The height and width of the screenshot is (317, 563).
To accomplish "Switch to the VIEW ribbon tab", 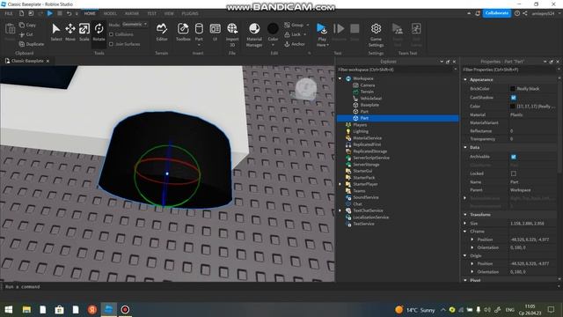I will [169, 13].
